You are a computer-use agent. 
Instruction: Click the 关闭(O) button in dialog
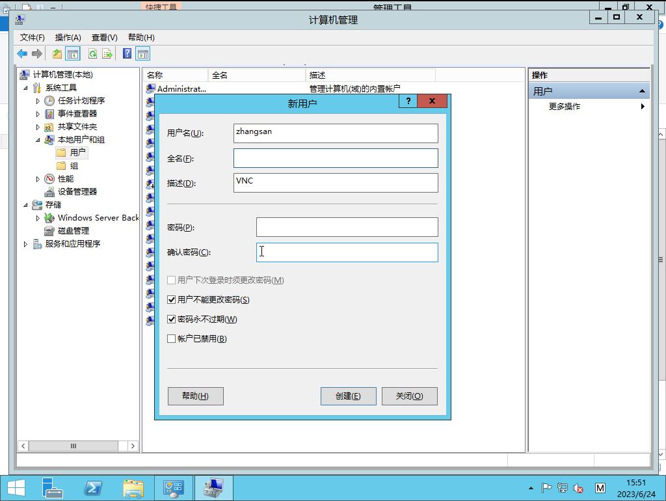(409, 396)
